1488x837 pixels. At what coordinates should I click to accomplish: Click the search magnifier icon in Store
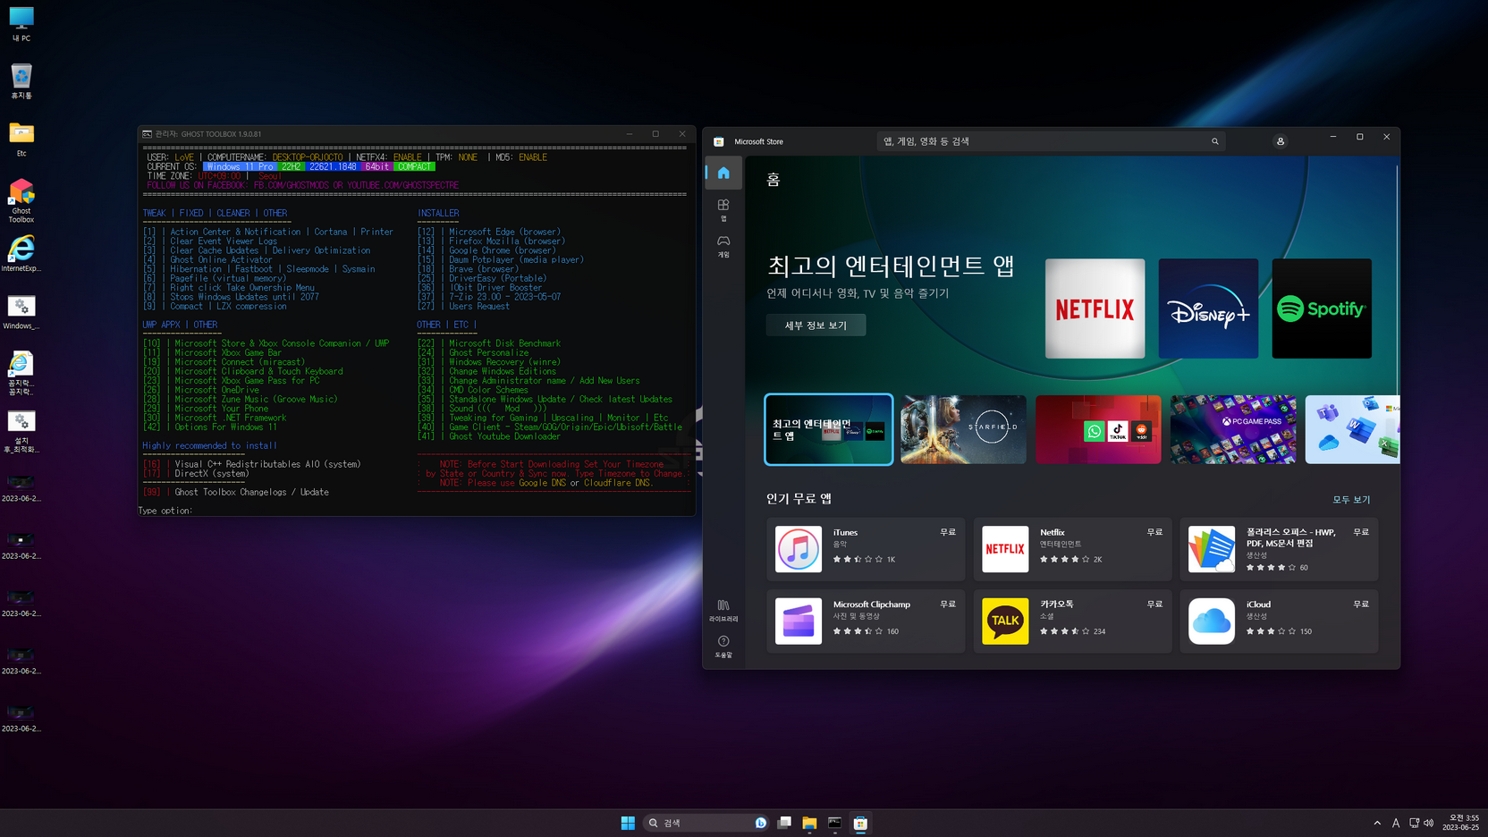coord(1214,141)
